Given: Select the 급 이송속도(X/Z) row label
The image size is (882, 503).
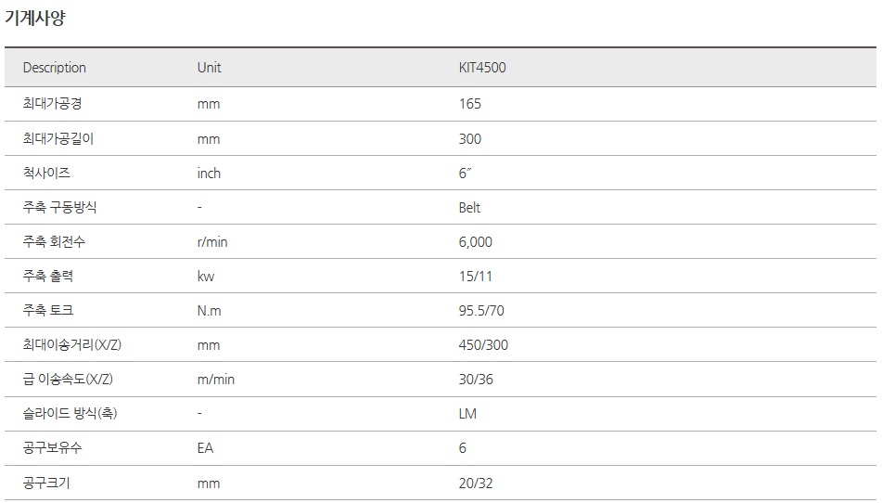Looking at the screenshot, I should pos(68,380).
